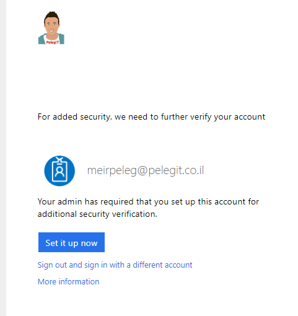This screenshot has width=298, height=316.
Task: Click the meirpeleg@pelegit.co.il email address
Action: pyautogui.click(x=146, y=170)
